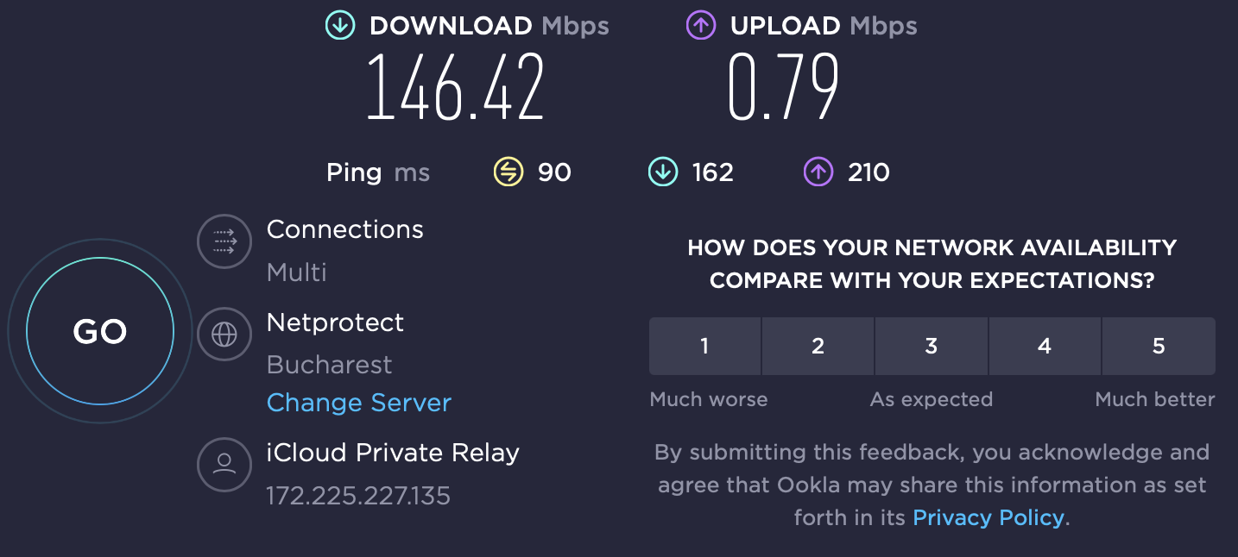Rate network availability as 1
1238x557 pixels.
[x=704, y=347]
